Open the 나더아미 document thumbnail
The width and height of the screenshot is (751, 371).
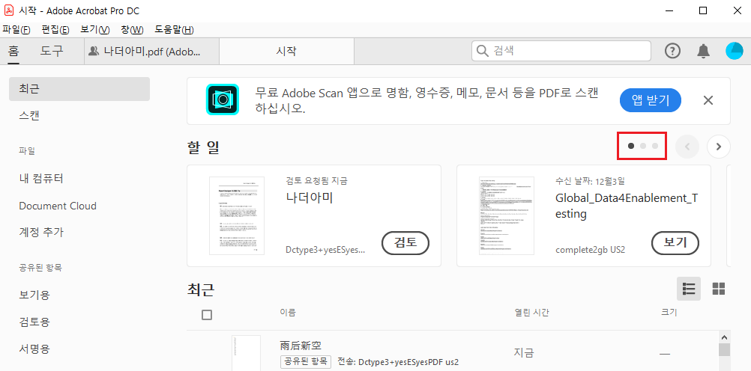click(x=237, y=215)
